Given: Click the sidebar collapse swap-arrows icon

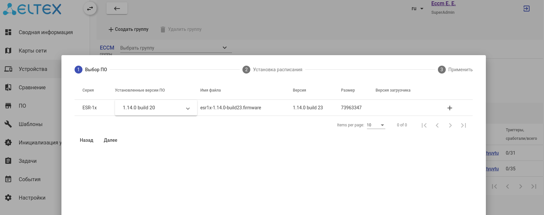Looking at the screenshot, I should [90, 9].
